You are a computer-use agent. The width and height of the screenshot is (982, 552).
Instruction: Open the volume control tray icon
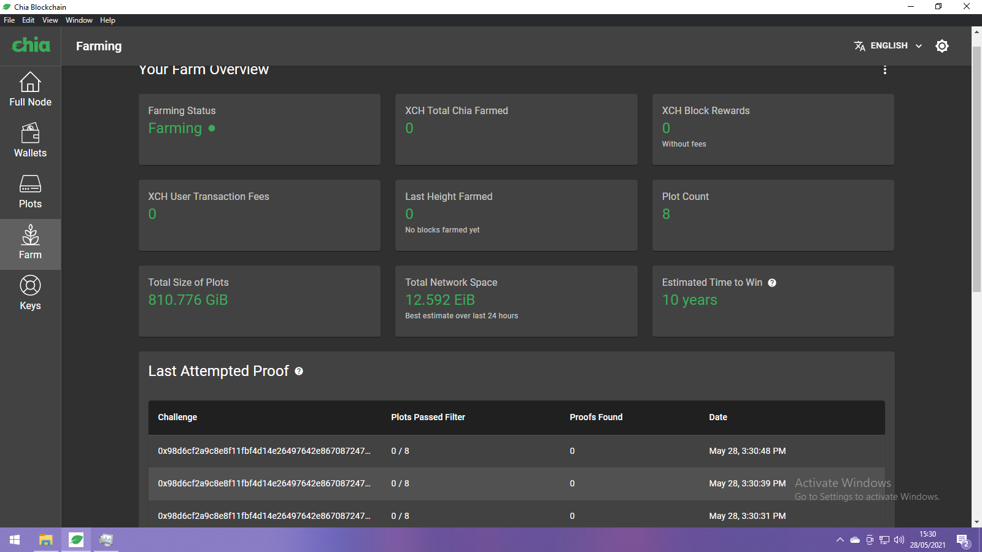899,540
